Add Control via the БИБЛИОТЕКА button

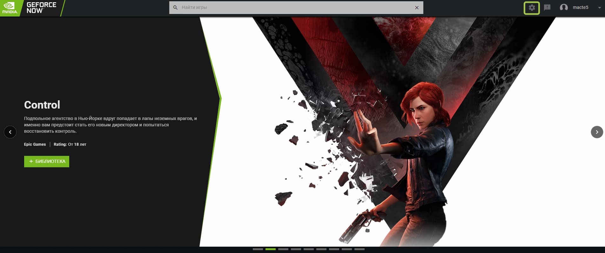click(x=47, y=162)
